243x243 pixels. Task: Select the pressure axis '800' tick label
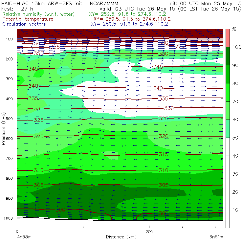click(9, 178)
